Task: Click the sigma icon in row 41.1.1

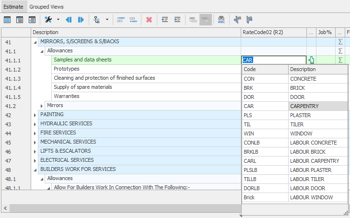Action: tap(340, 60)
